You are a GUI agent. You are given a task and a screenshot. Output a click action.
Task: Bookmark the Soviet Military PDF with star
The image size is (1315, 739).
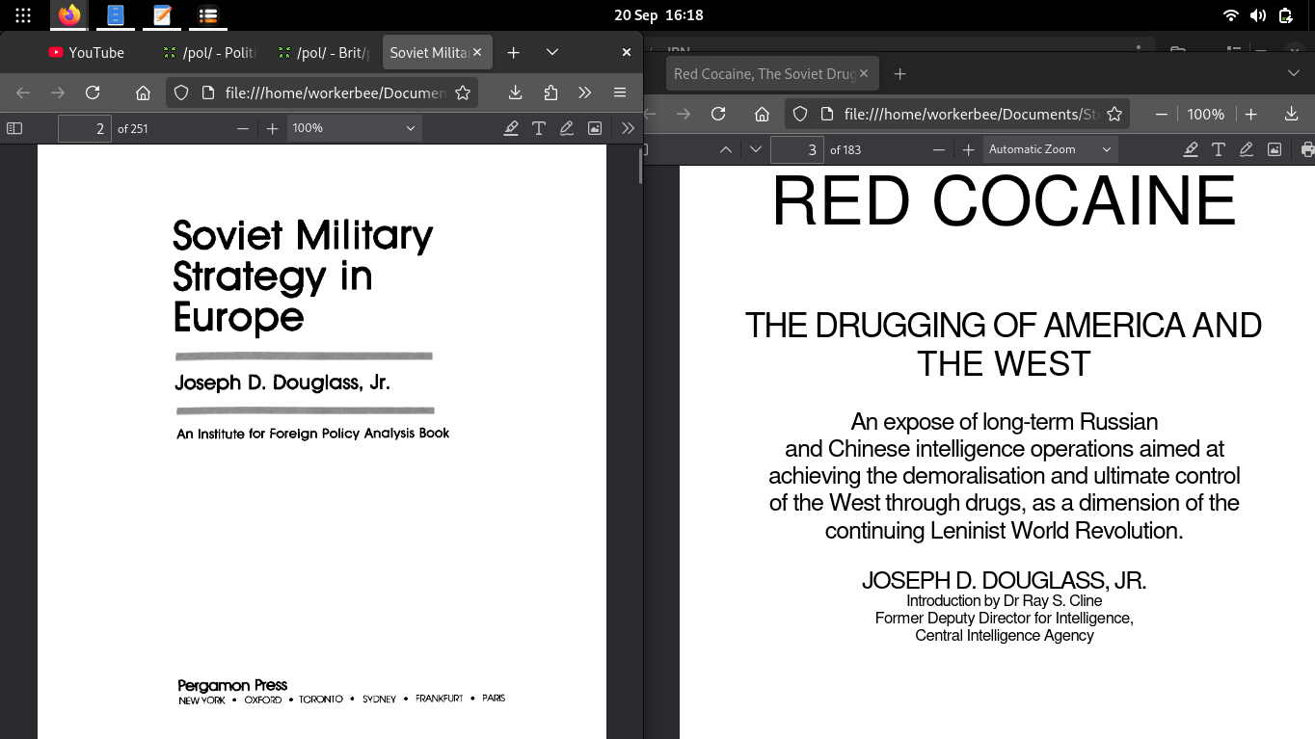pos(463,92)
